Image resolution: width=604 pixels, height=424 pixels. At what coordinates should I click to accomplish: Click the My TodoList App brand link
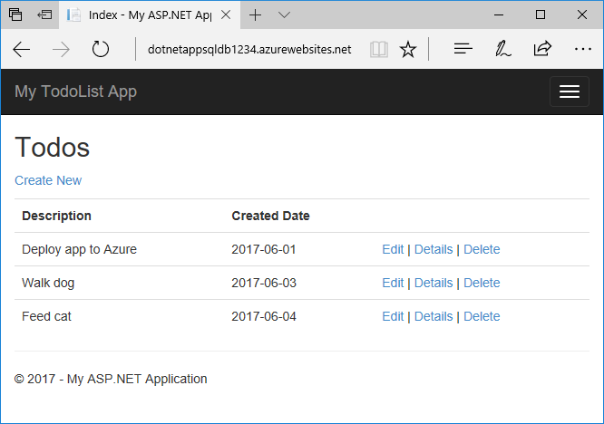click(76, 92)
